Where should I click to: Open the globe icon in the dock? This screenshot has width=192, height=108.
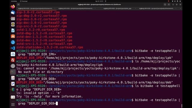pyautogui.click(x=13, y=90)
